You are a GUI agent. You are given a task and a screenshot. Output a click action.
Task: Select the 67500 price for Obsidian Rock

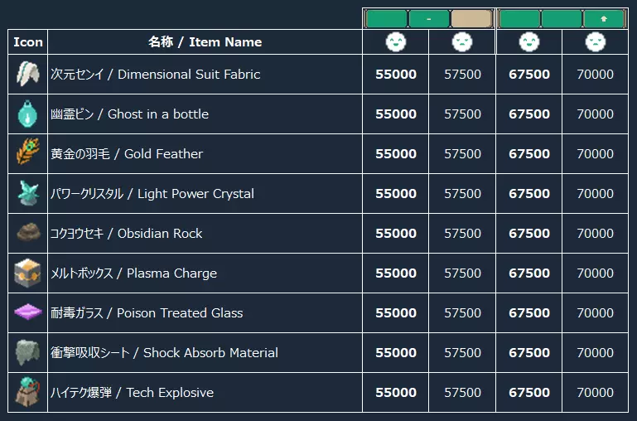(x=528, y=234)
